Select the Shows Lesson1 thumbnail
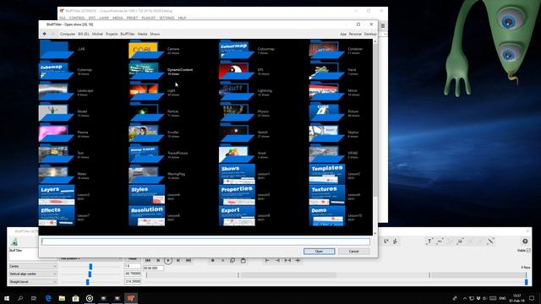The height and width of the screenshot is (304, 541). [237, 175]
